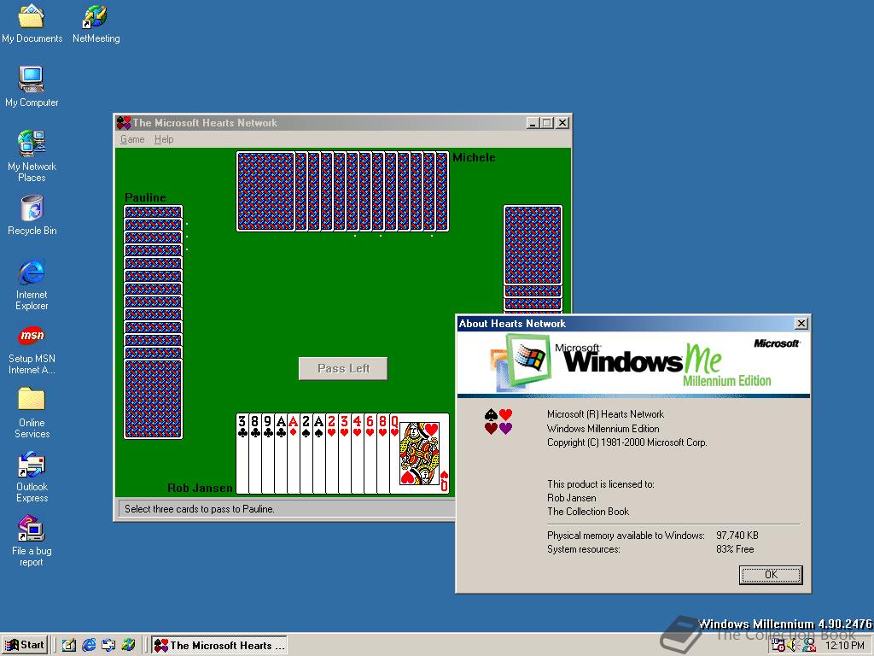
Task: Click the Hearts window title bar icon
Action: (x=123, y=123)
